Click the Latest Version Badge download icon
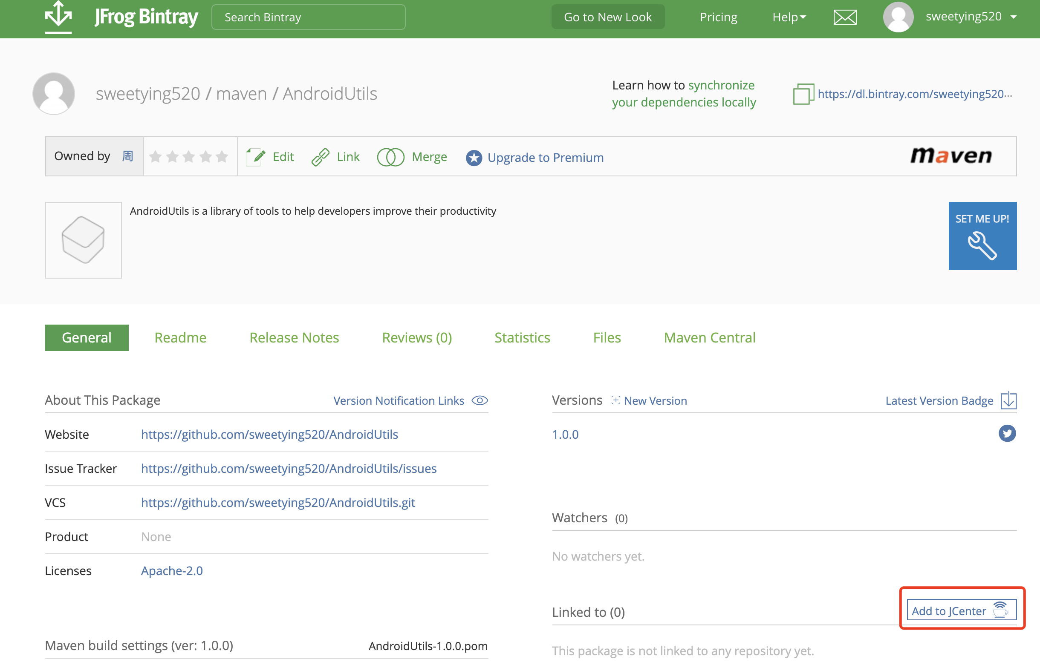The image size is (1040, 662). coord(1008,400)
